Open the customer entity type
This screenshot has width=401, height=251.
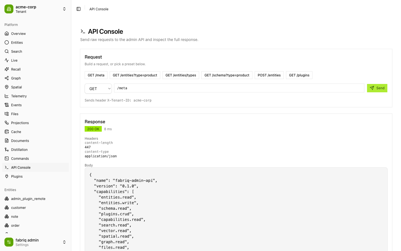click(35, 207)
